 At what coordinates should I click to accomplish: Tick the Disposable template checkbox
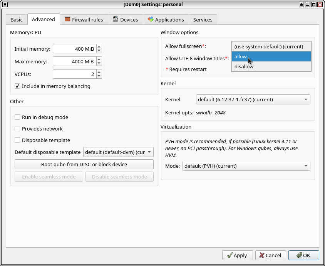click(17, 140)
